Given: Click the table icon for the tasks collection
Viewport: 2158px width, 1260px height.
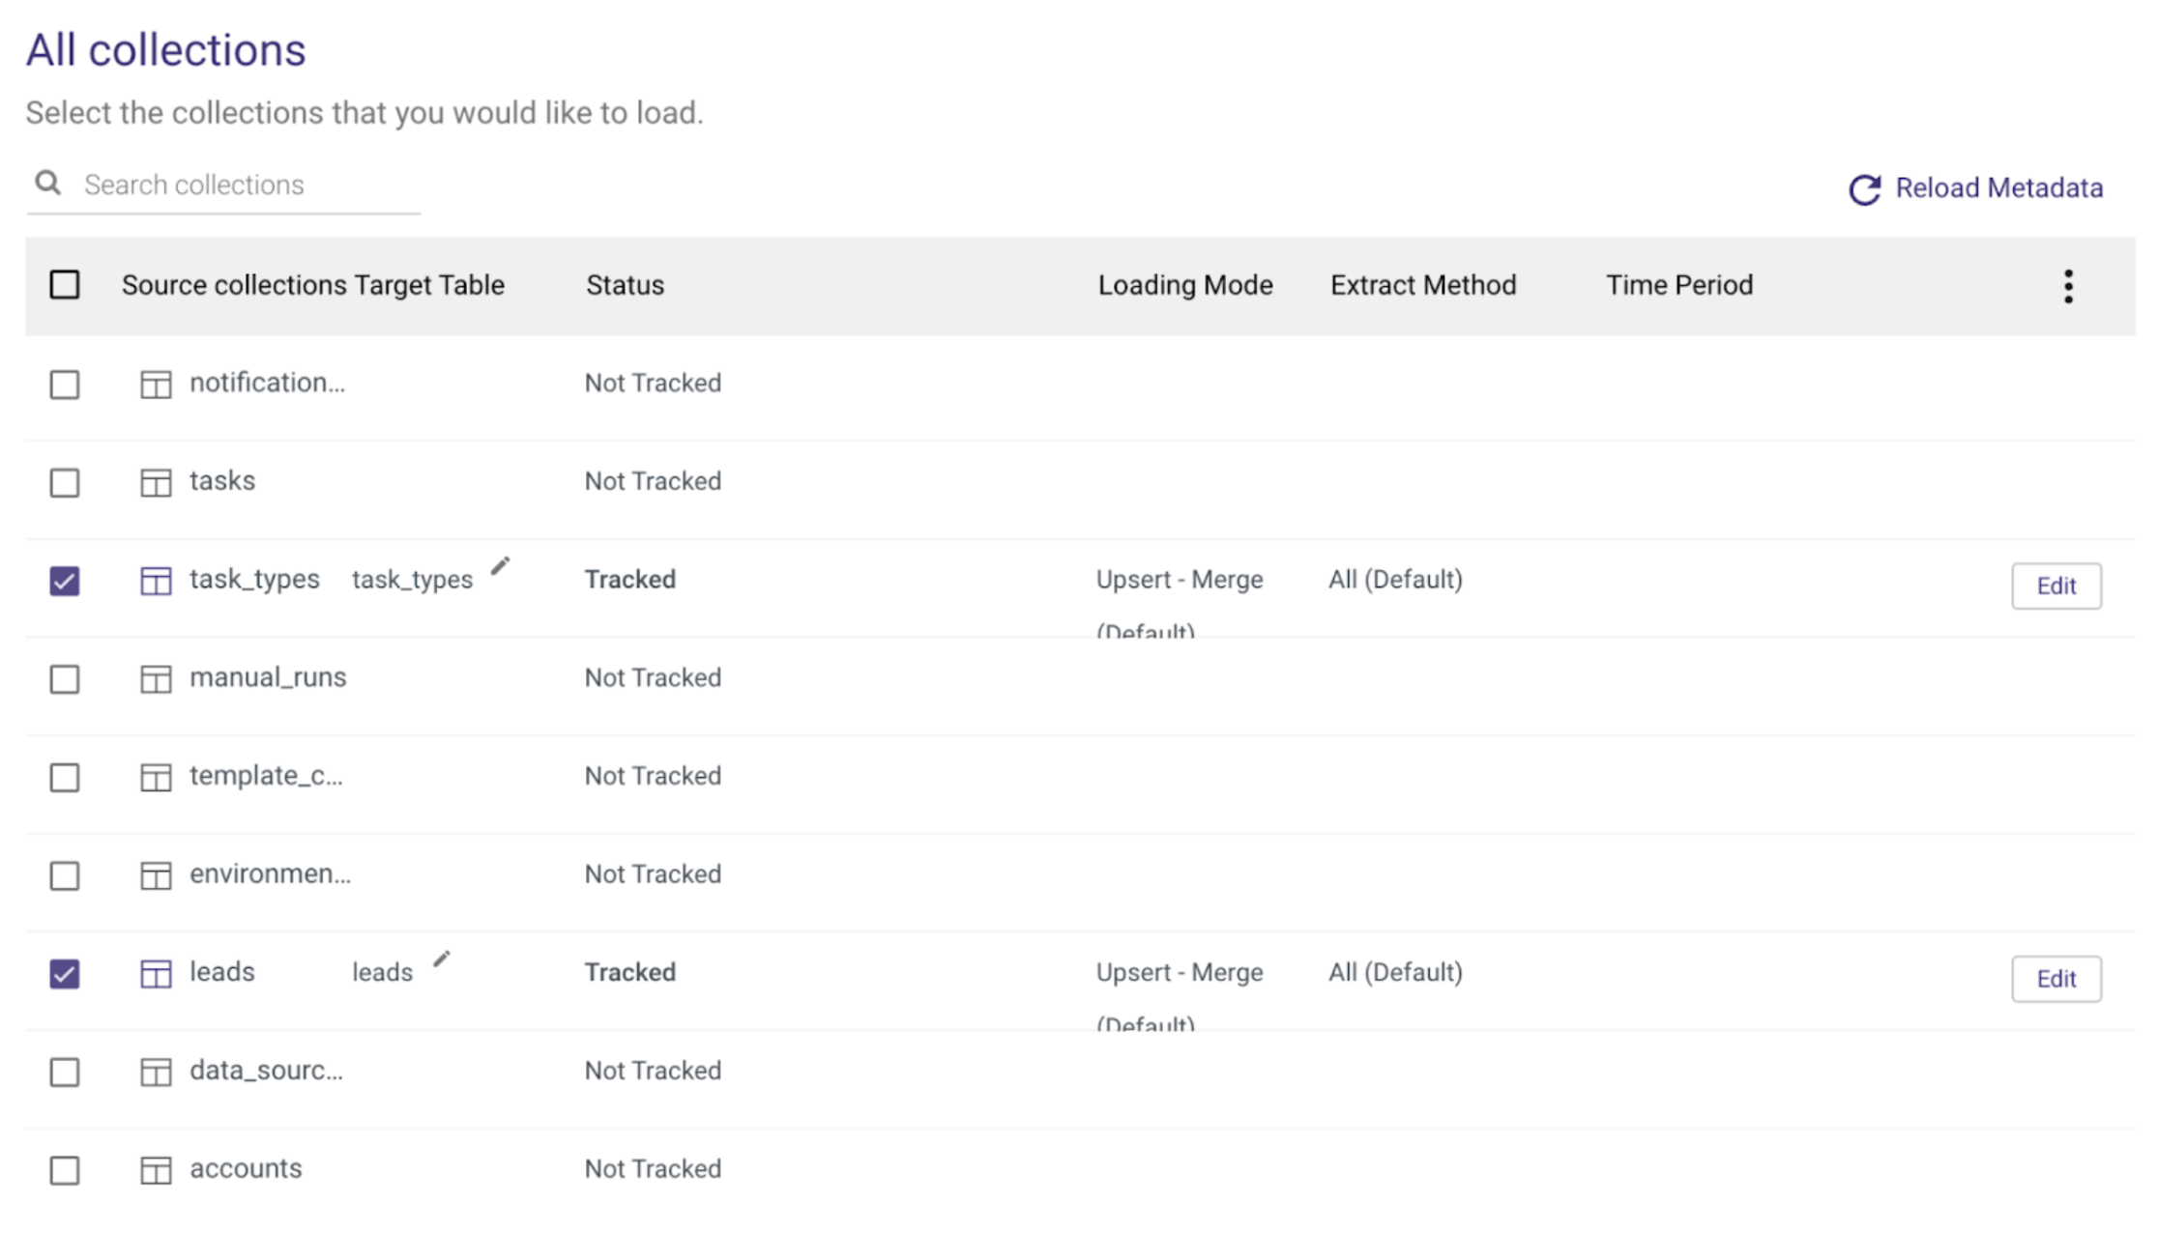Looking at the screenshot, I should tap(156, 482).
